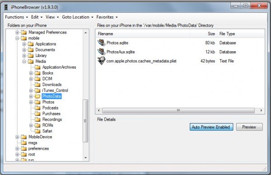Click the Downloads folder icon

click(x=37, y=85)
